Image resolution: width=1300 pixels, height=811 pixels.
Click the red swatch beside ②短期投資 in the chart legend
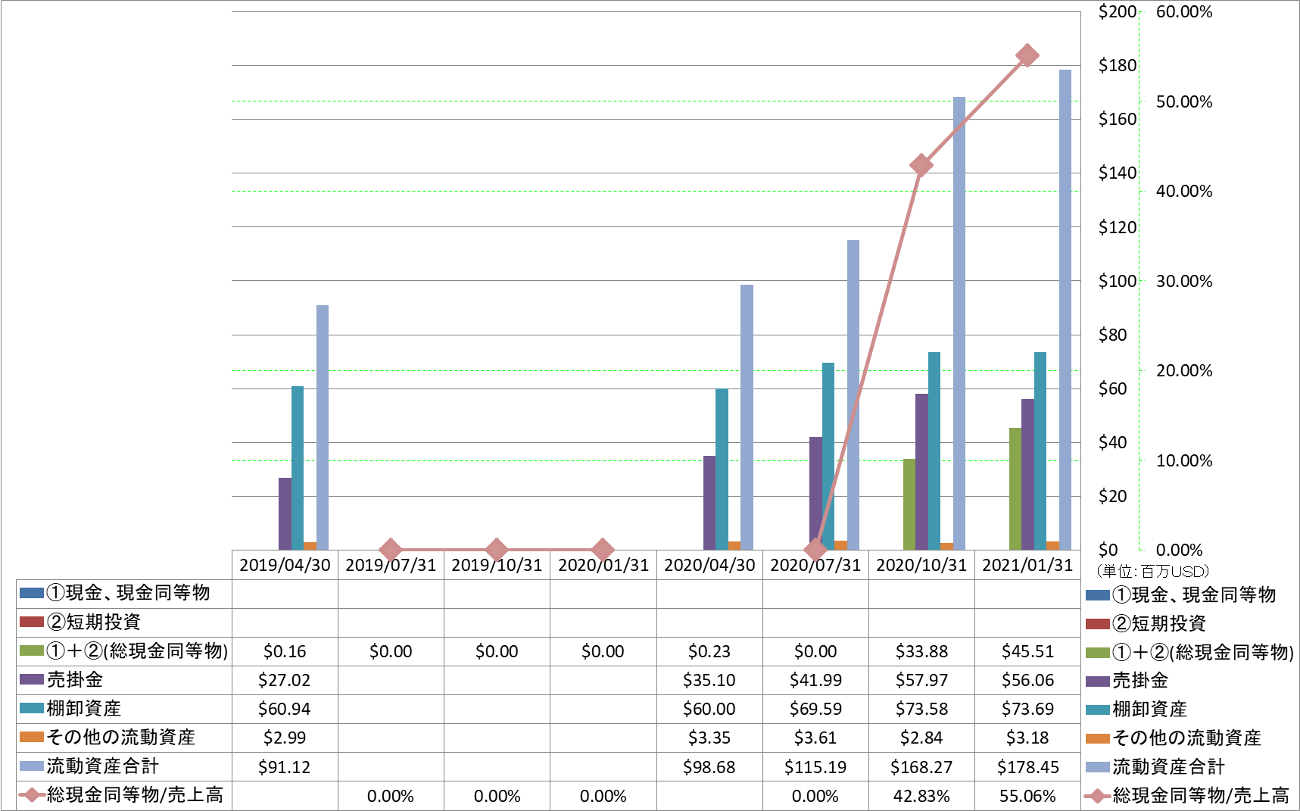coord(1097,624)
